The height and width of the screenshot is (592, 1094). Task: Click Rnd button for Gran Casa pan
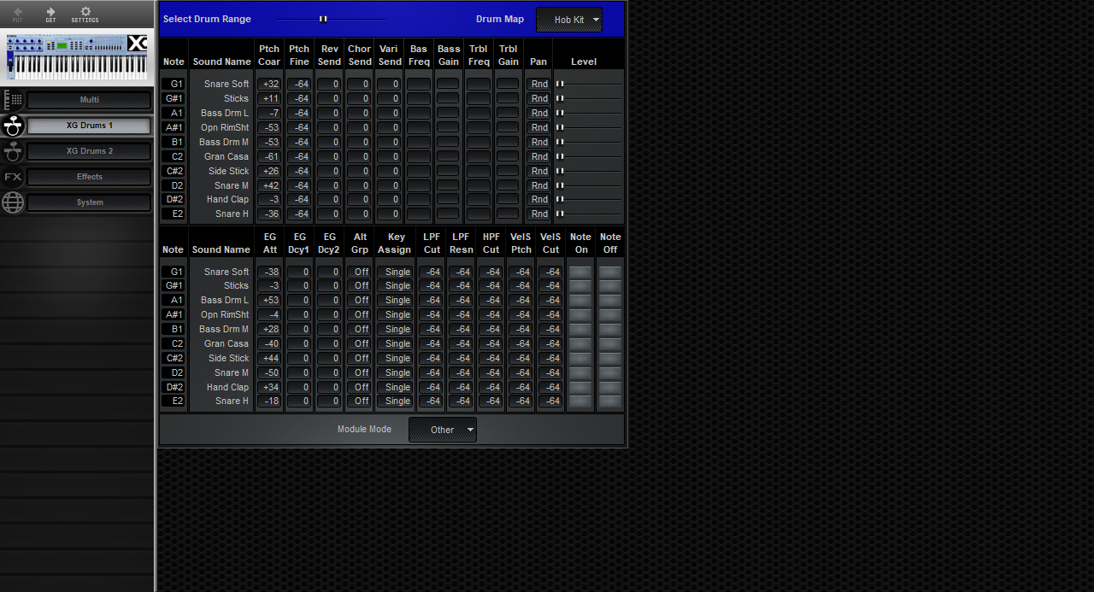[538, 156]
